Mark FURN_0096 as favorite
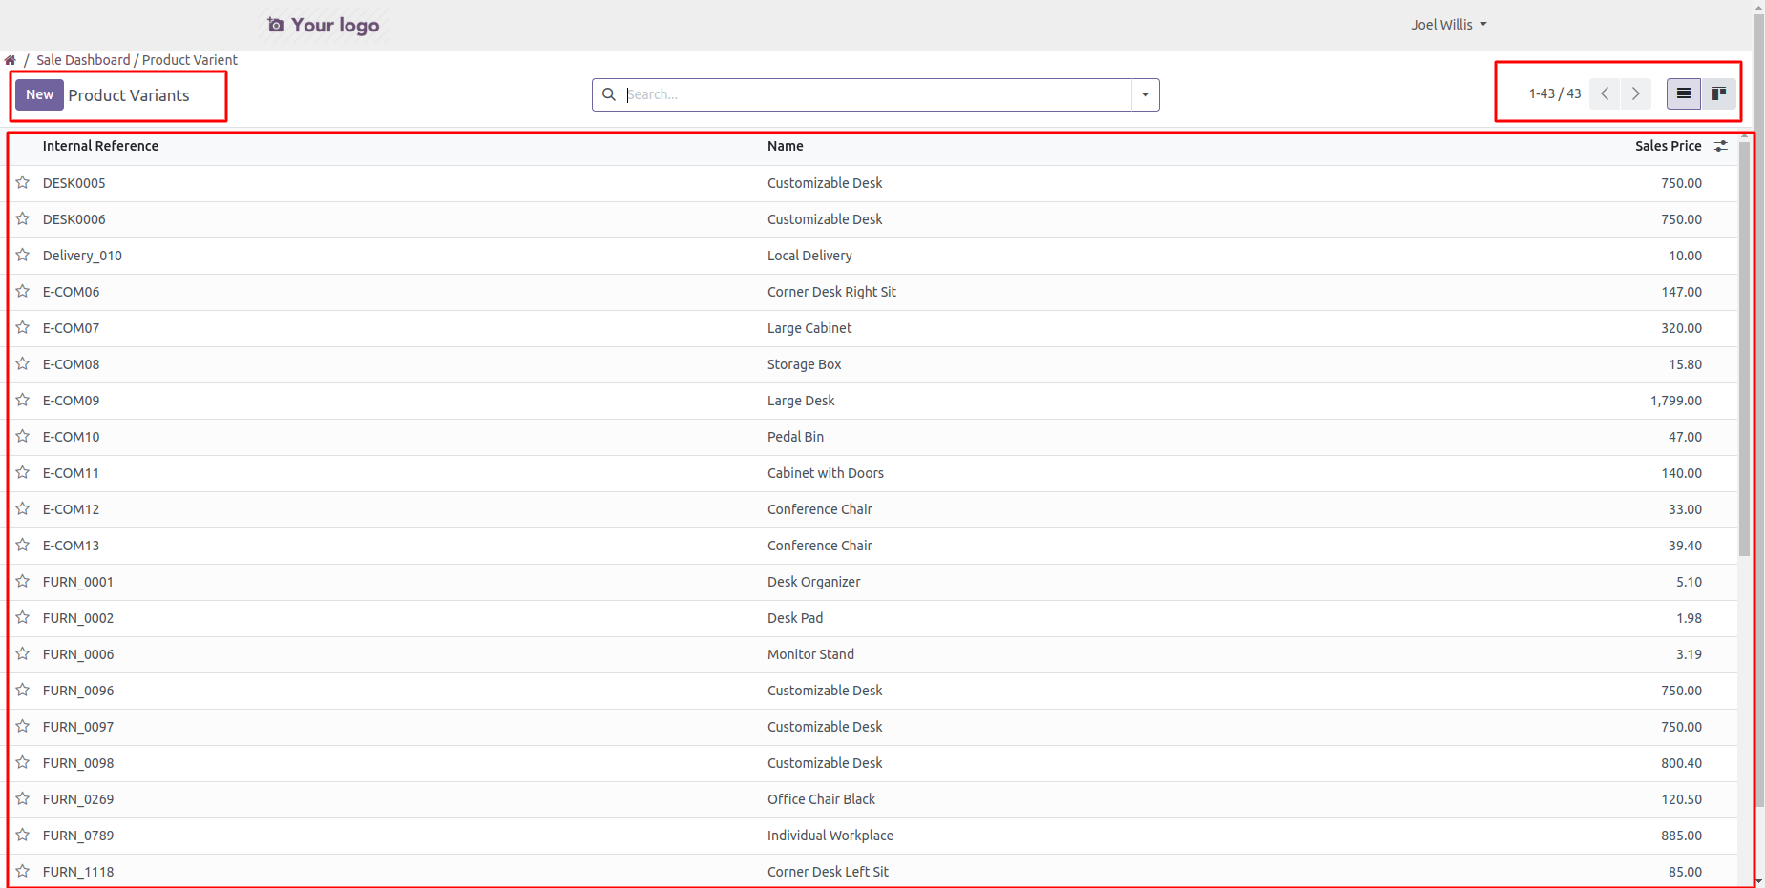The width and height of the screenshot is (1765, 888). [23, 690]
